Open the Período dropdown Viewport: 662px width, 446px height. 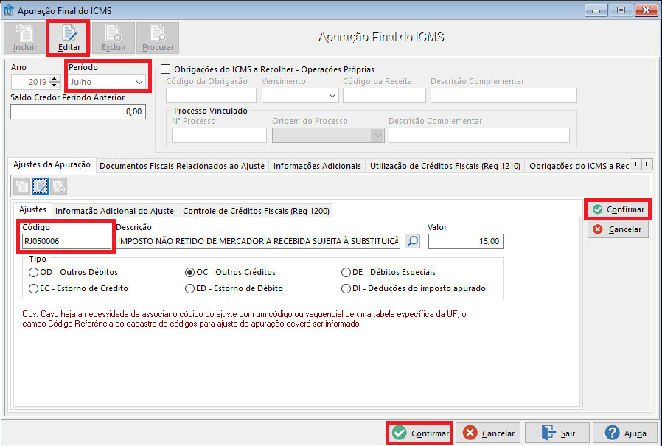(x=139, y=82)
